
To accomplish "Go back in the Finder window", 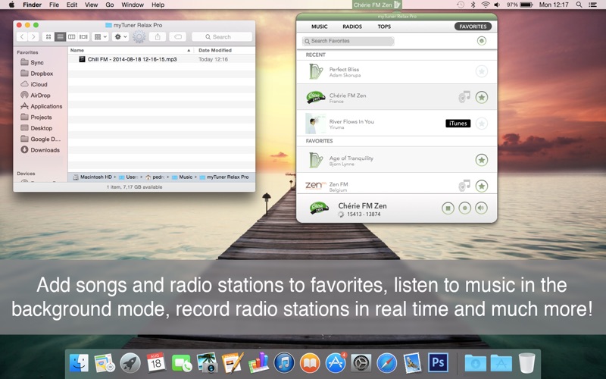I will (23, 36).
